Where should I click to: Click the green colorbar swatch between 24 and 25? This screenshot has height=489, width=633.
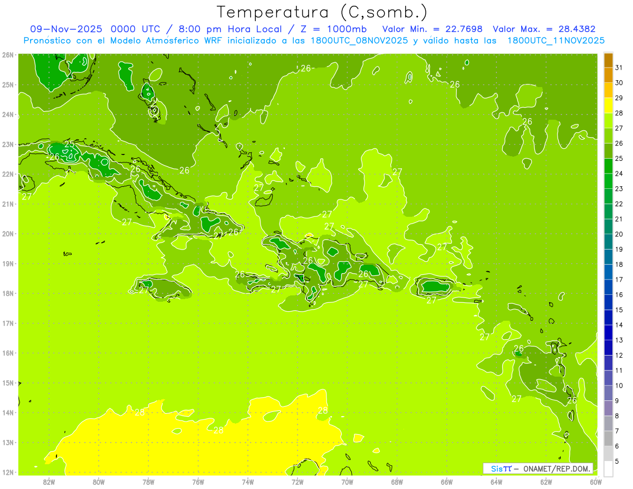(x=608, y=166)
